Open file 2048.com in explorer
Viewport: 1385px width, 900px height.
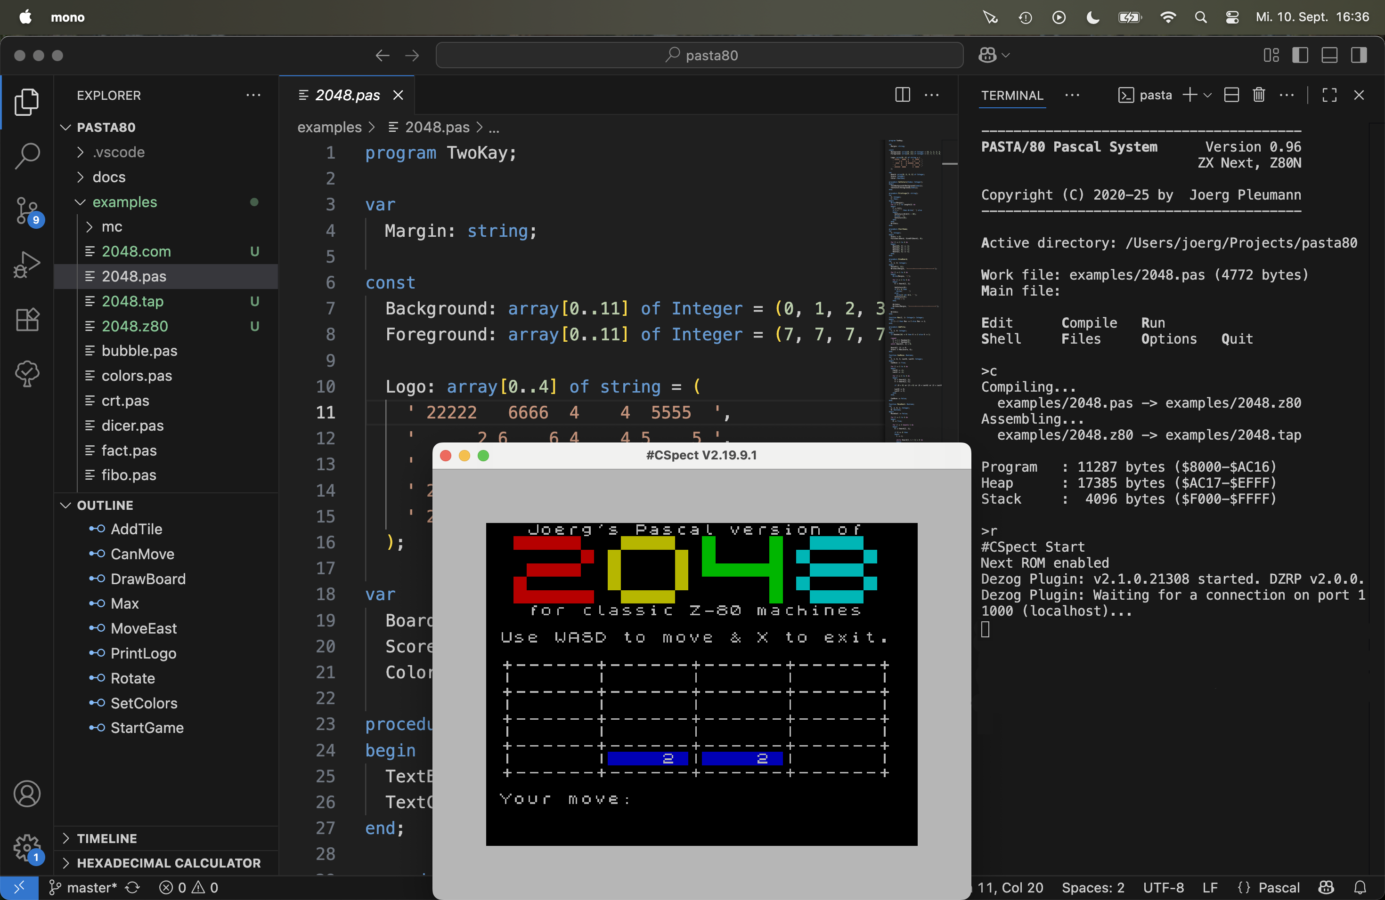coord(166,251)
